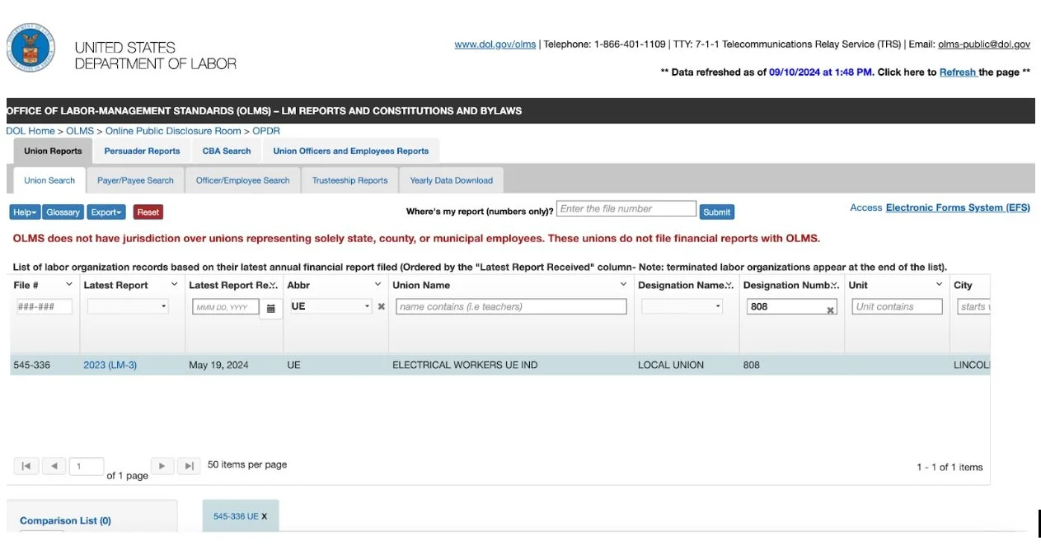The height and width of the screenshot is (550, 1041).
Task: Focus the Union Name contains filter field
Action: tap(511, 306)
